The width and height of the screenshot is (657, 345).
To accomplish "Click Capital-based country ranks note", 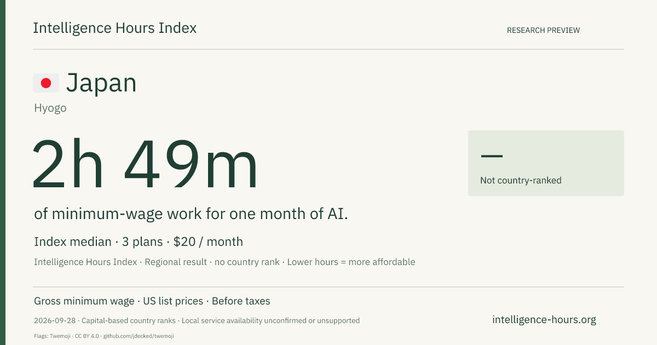I will click(129, 321).
